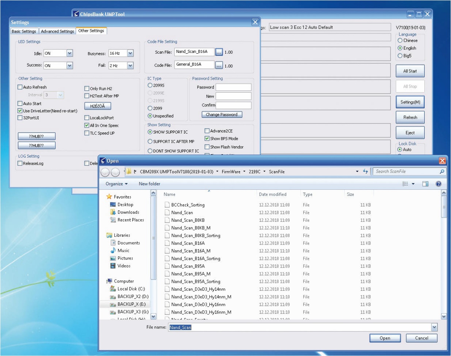Click the BACKUP_X2 (D:) drive icon
This screenshot has height=356, width=451.
[x=113, y=296]
